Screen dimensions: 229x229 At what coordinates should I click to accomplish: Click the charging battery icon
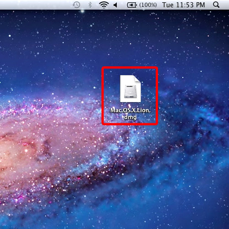(132, 5)
